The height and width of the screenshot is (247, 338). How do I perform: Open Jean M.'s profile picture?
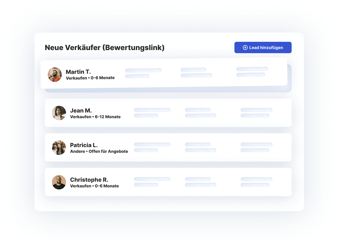tap(59, 113)
